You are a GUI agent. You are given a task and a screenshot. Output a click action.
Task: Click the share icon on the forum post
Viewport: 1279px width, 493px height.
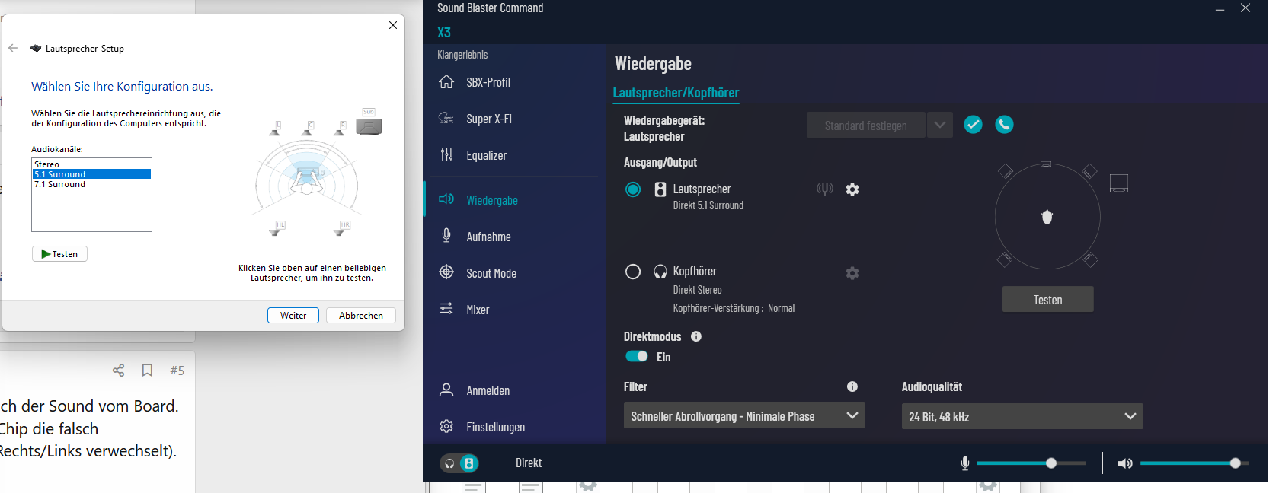(118, 370)
